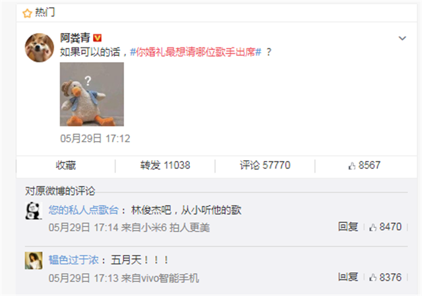Click 收藏 to favorite the post
422x296 pixels.
(66, 165)
